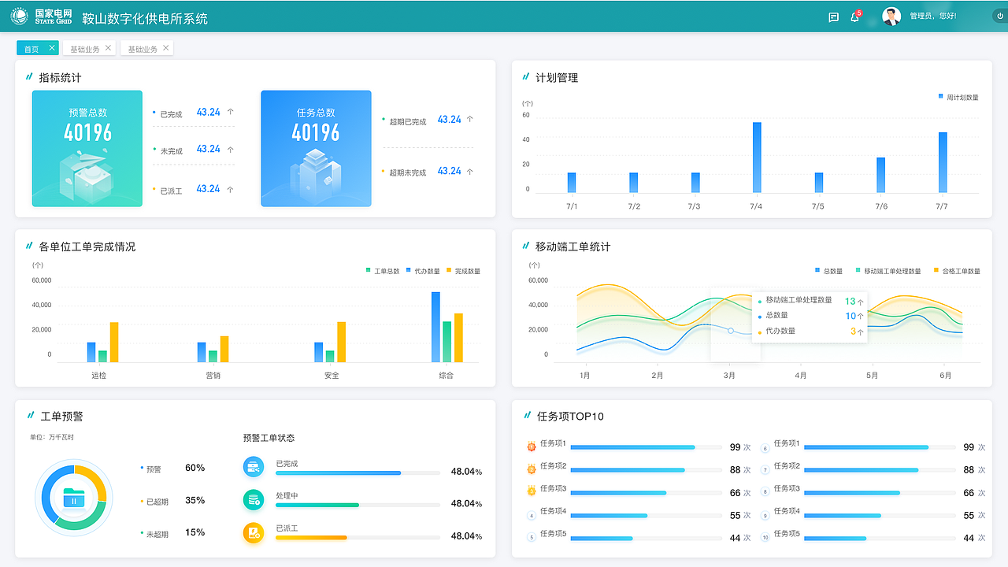Toggle the 移动端工单处理数量 legend
This screenshot has width=1008, height=567.
[x=888, y=272]
